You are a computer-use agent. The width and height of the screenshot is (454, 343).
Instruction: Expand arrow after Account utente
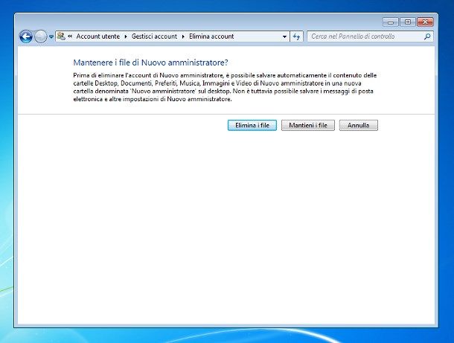(126, 36)
